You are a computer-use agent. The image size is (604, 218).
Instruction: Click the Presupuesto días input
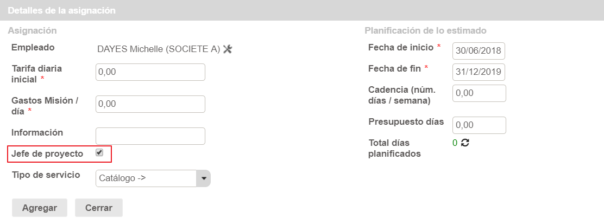pos(479,125)
